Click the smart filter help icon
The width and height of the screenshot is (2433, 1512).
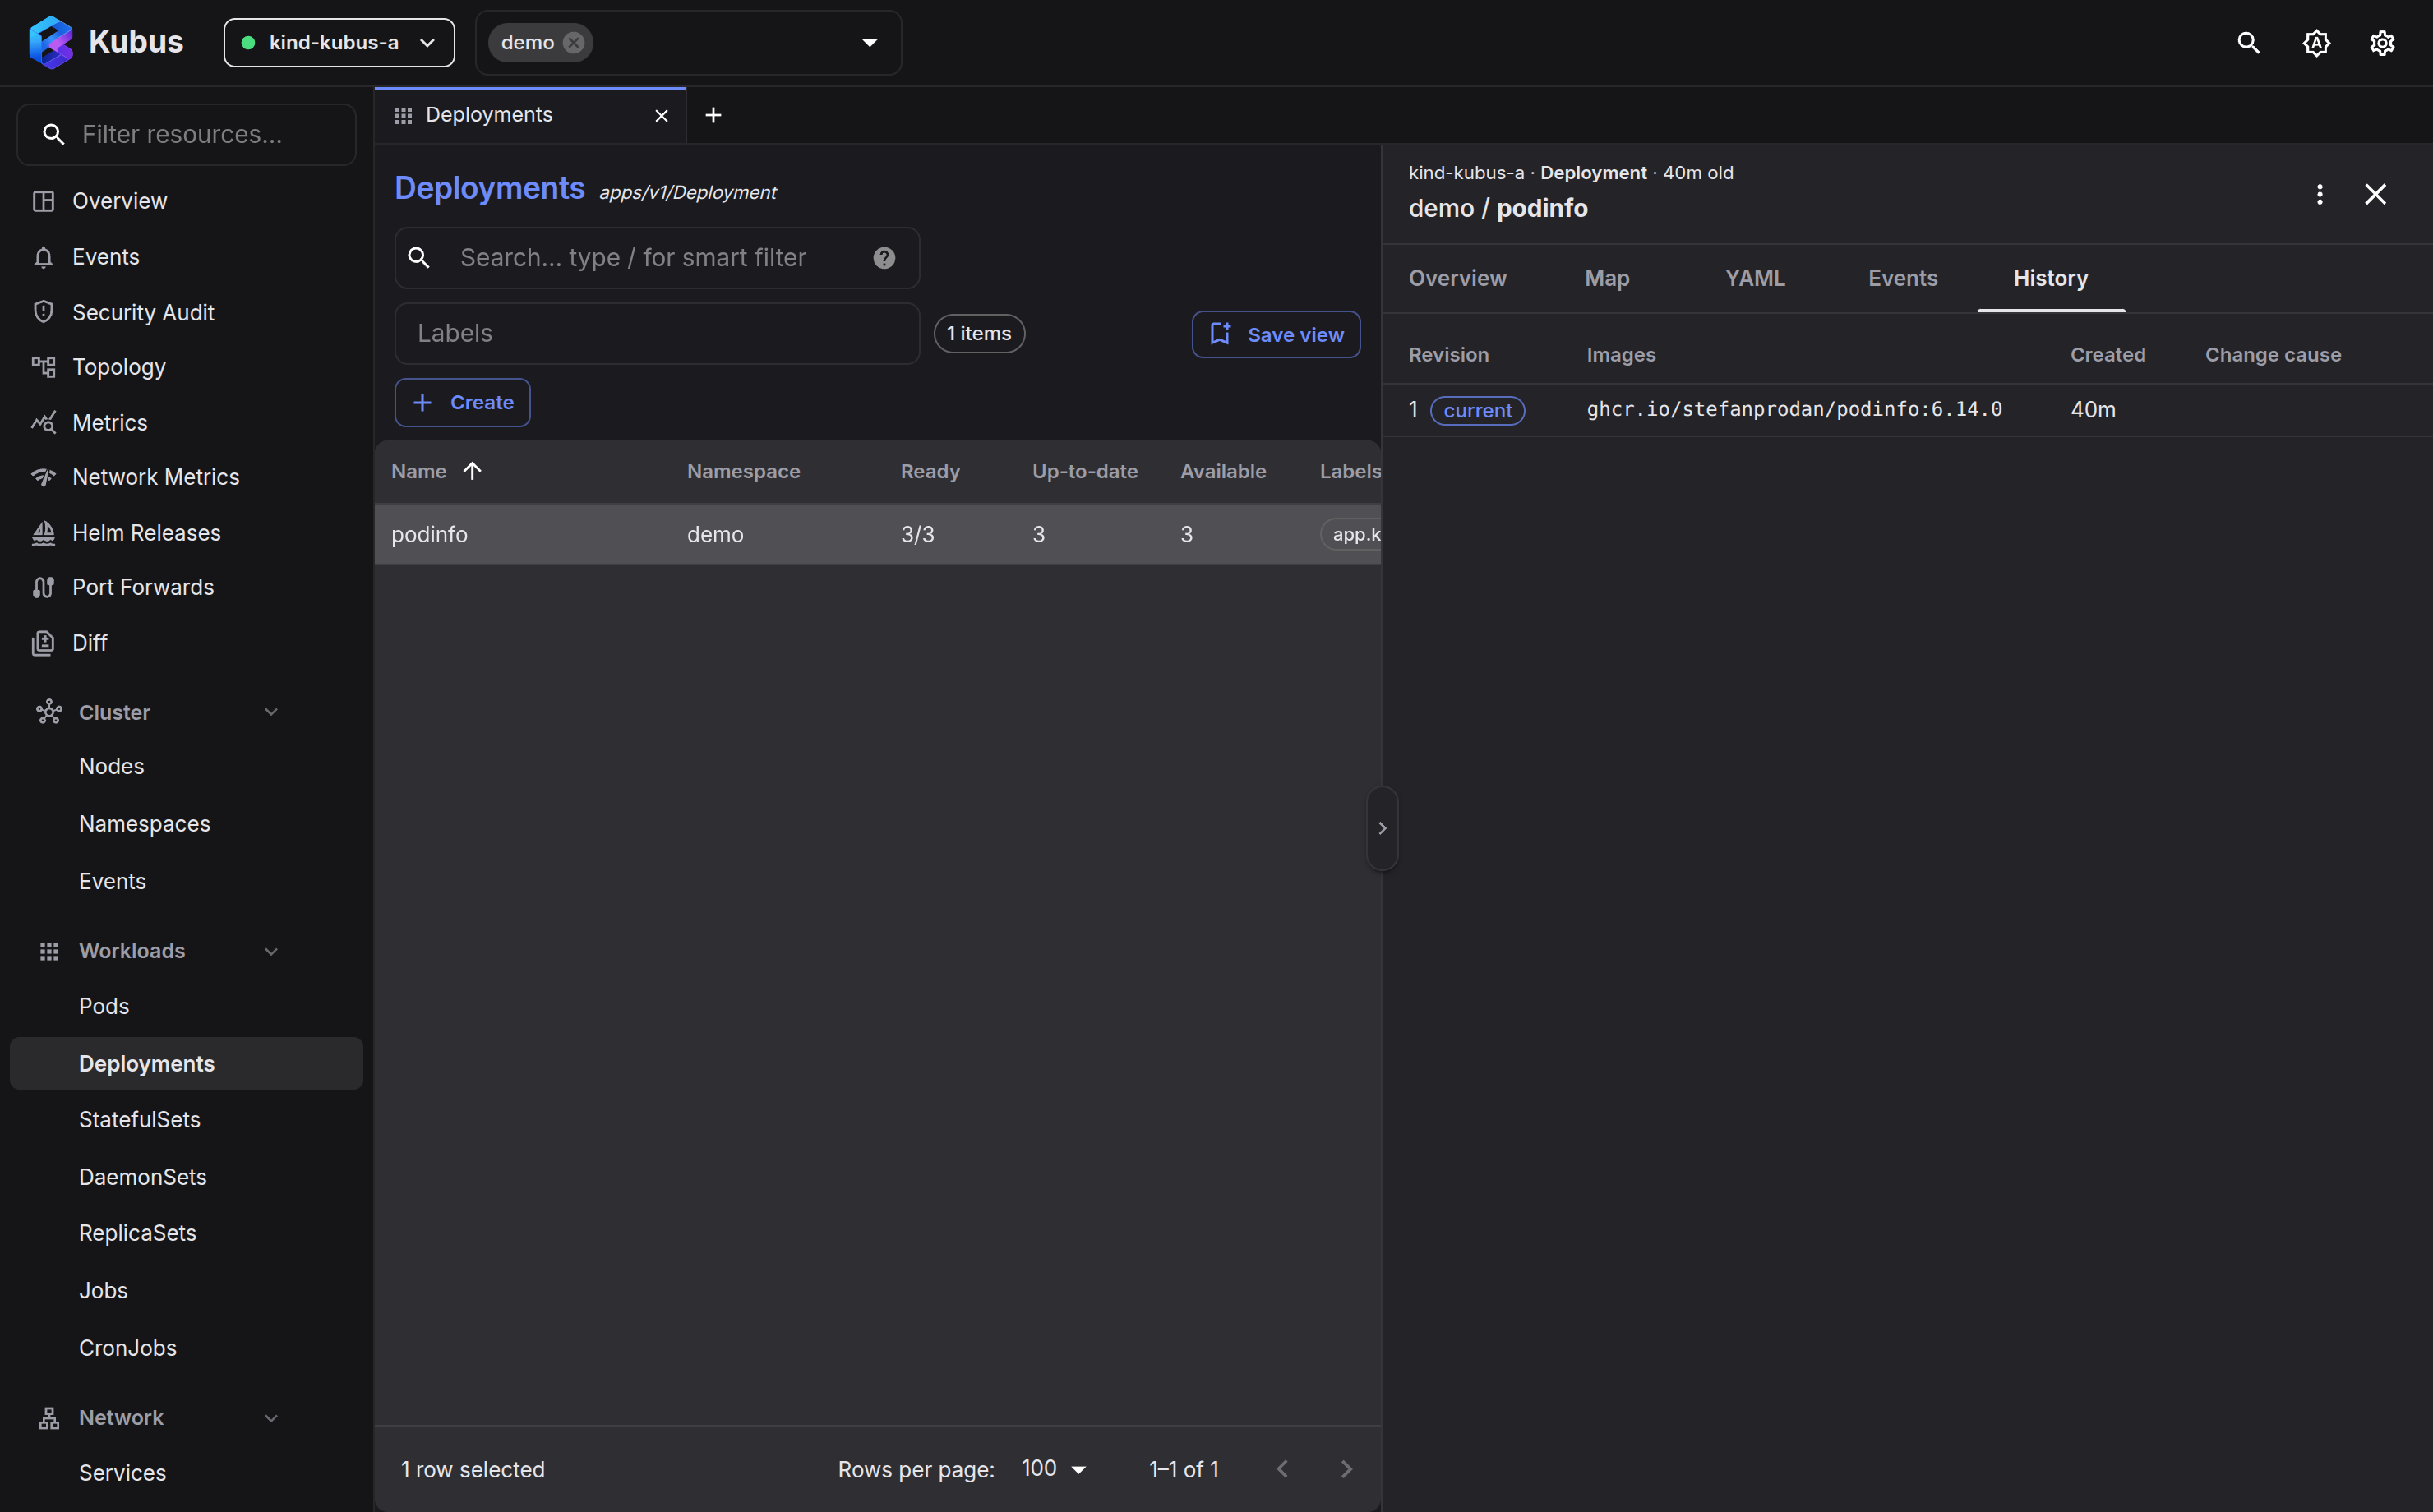coord(884,258)
